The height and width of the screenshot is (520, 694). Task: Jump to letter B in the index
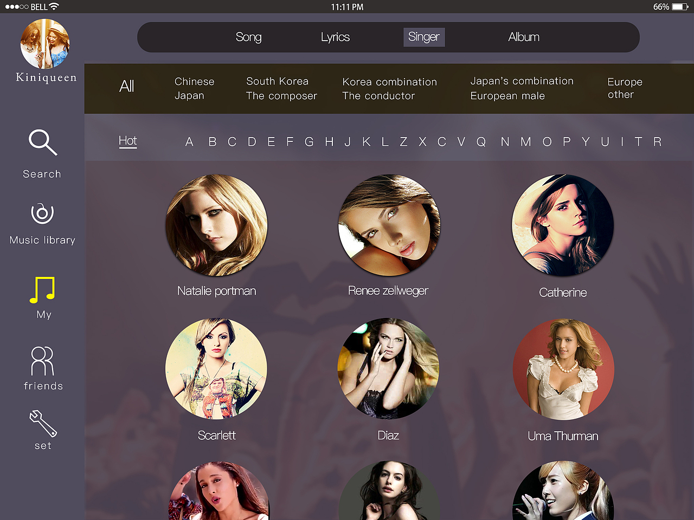click(213, 142)
